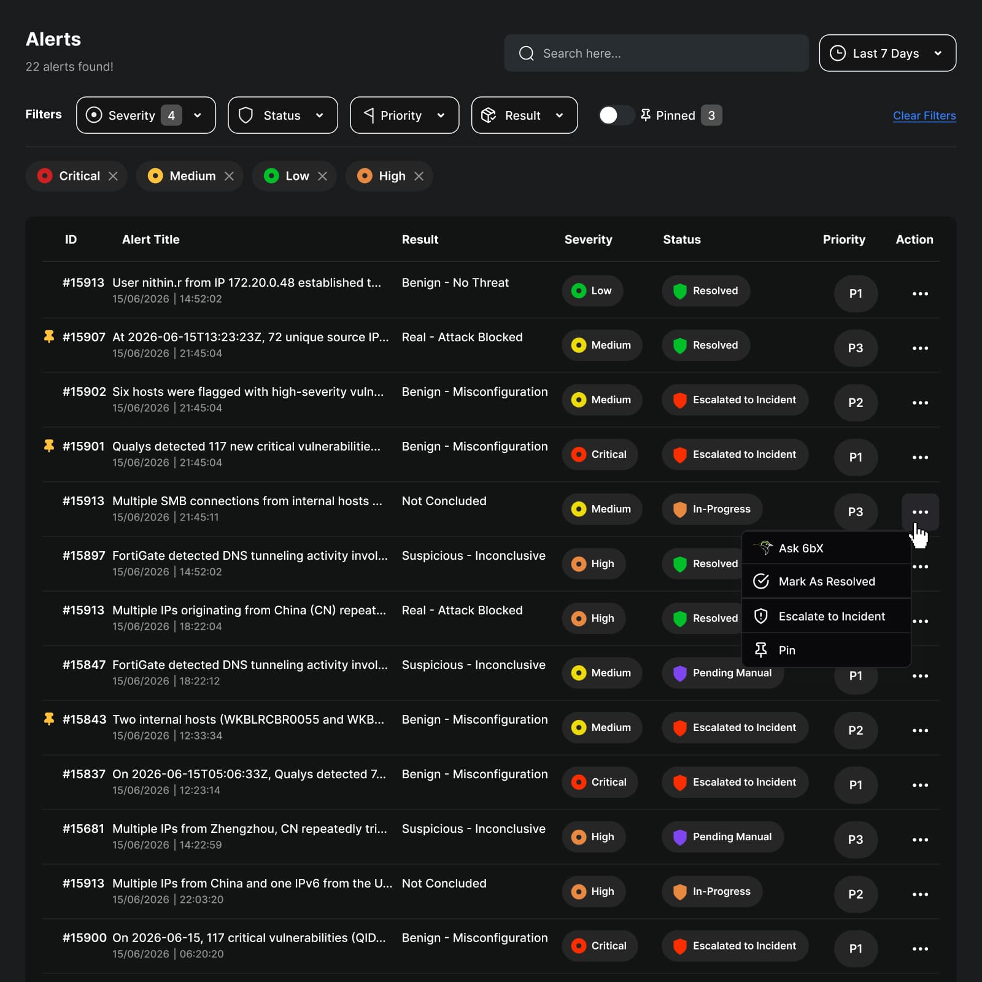Click the Pinned pin icon in filters
Image resolution: width=982 pixels, height=982 pixels.
tap(646, 115)
